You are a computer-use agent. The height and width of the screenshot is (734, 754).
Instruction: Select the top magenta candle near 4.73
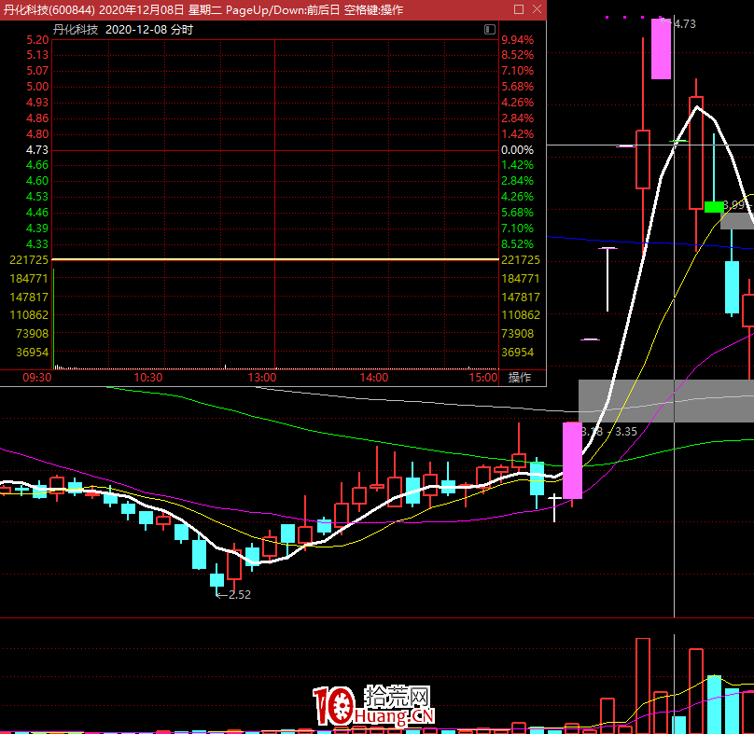[x=662, y=48]
